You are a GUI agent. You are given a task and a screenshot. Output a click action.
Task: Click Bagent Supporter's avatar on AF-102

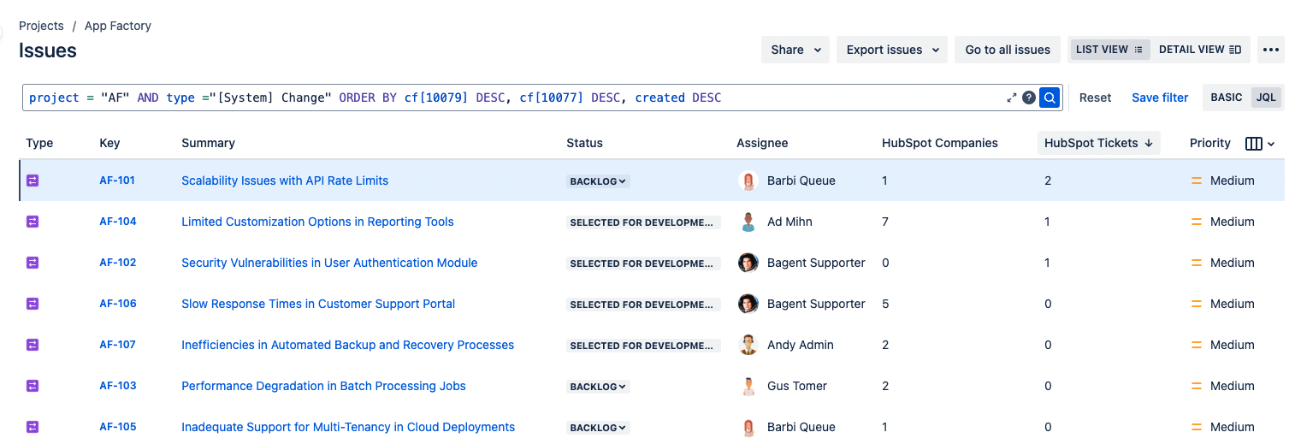coord(748,263)
